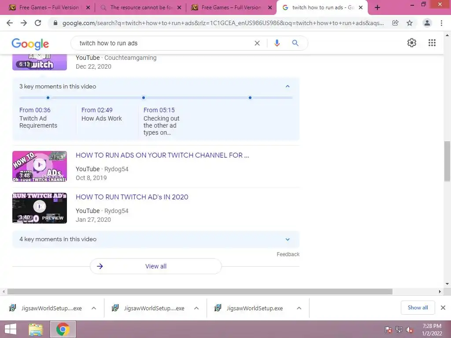Show all downloads
This screenshot has height=338, width=451.
click(x=418, y=308)
